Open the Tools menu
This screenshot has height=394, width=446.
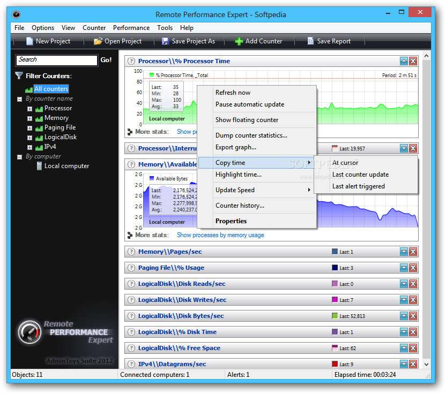165,28
